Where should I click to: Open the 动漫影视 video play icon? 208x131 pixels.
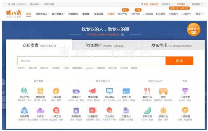pos(93,110)
